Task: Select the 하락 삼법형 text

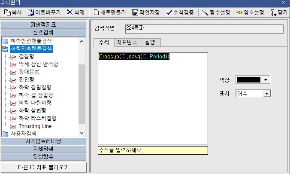Action: click(32, 110)
